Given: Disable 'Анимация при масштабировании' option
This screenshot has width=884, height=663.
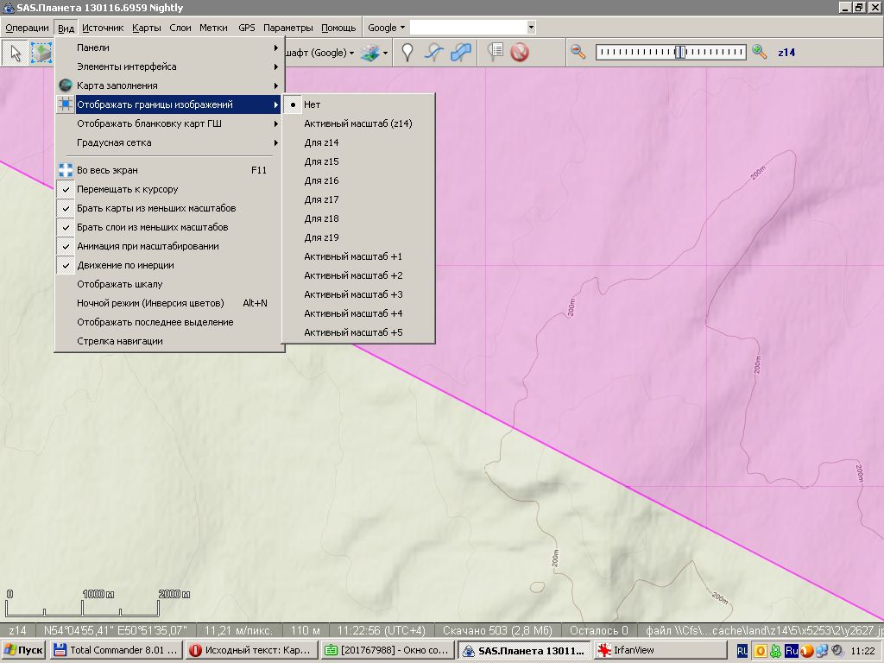Looking at the screenshot, I should 147,246.
